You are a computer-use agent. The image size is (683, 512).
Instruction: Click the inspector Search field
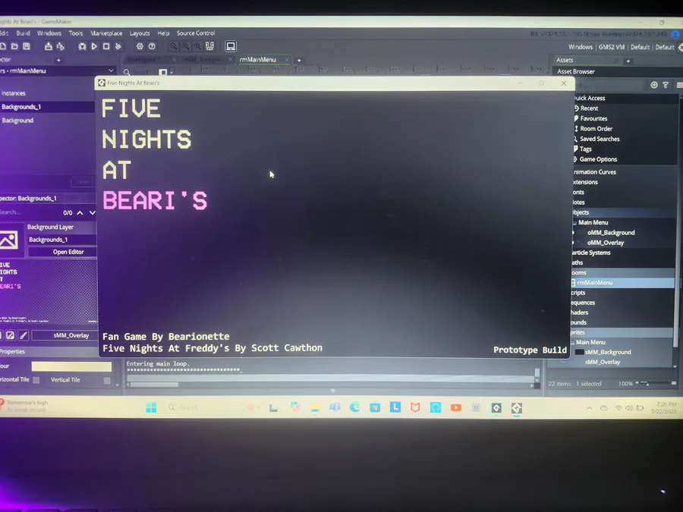(30, 212)
